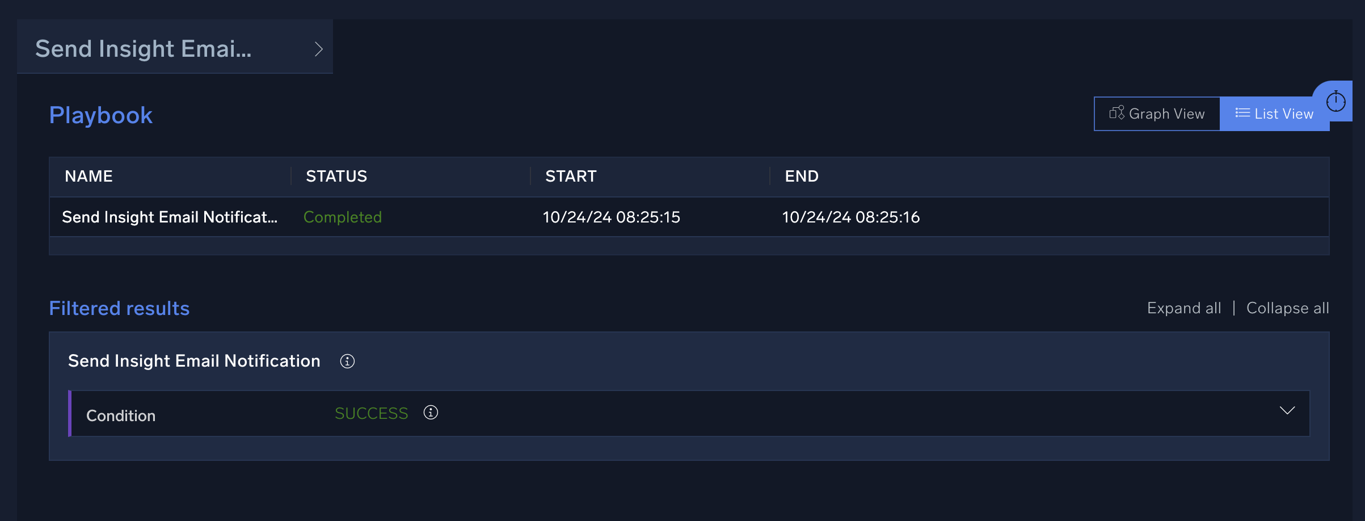
Task: Click the Condition row label
Action: pyautogui.click(x=120, y=415)
